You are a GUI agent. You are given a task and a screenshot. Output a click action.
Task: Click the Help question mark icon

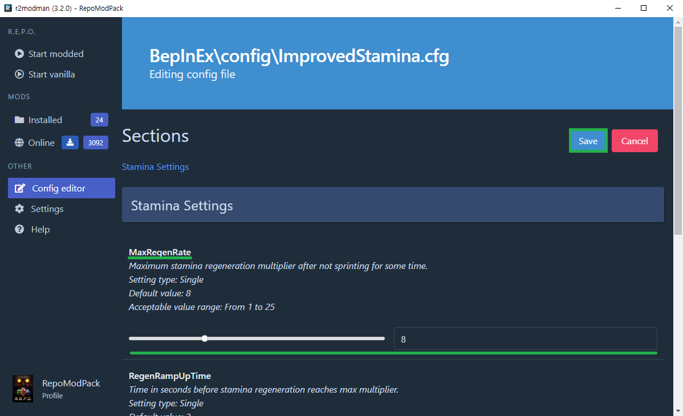coord(19,229)
